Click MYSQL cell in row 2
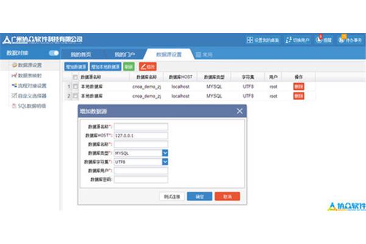Image resolution: width=366 pixels, height=244 pixels. (214, 96)
